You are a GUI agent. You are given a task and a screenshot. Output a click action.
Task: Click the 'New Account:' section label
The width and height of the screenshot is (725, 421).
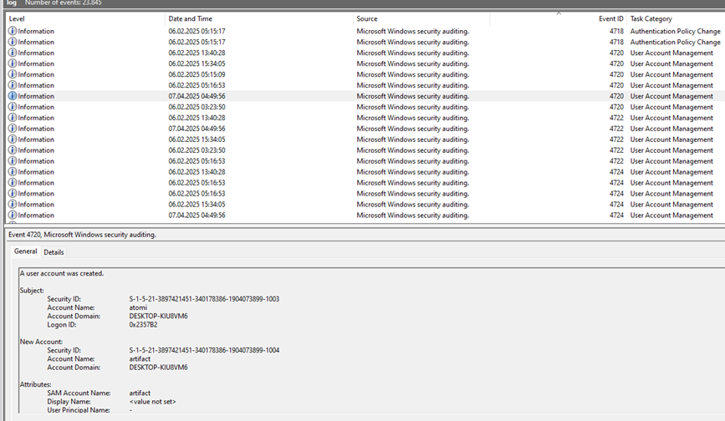[41, 342]
